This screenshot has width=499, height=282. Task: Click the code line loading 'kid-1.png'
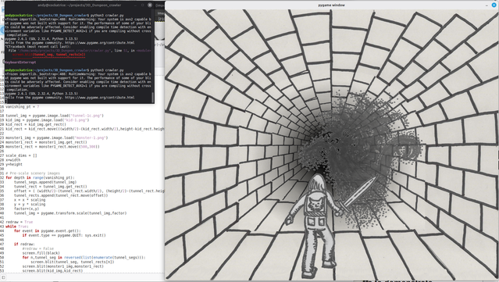pyautogui.click(x=48, y=120)
